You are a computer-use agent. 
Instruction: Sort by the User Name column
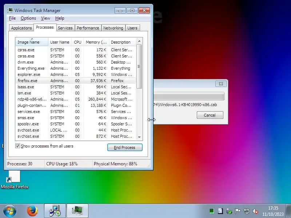tap(60, 42)
